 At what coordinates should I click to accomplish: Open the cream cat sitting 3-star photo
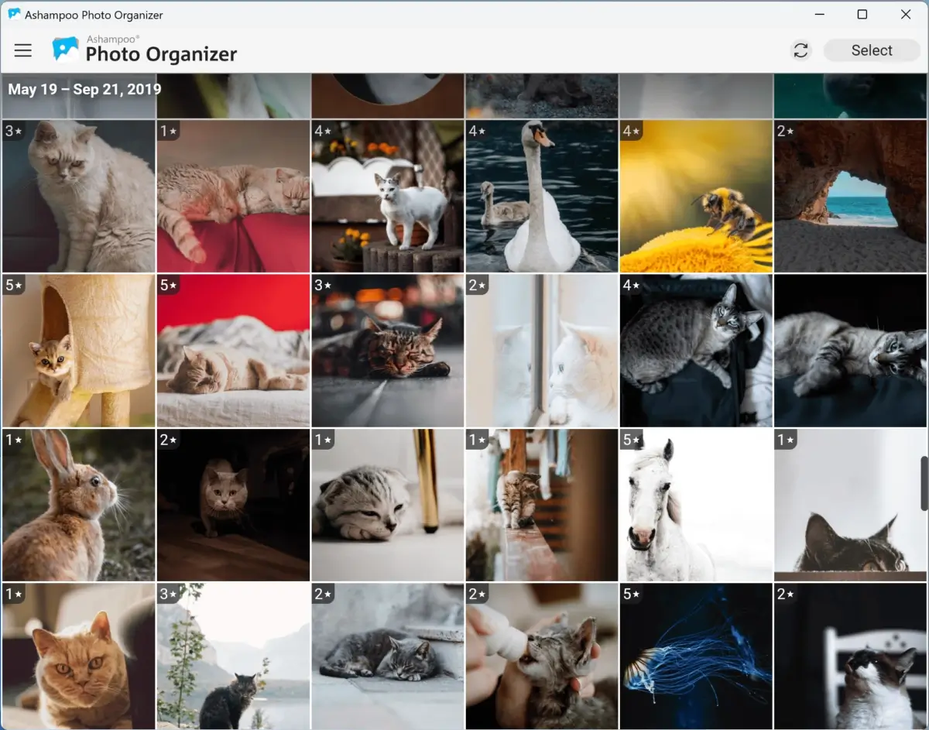click(x=78, y=196)
